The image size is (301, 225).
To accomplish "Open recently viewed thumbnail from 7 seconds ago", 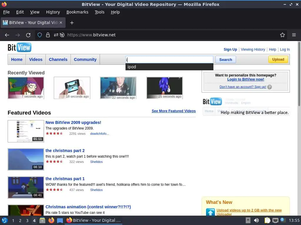I will point(26,88).
